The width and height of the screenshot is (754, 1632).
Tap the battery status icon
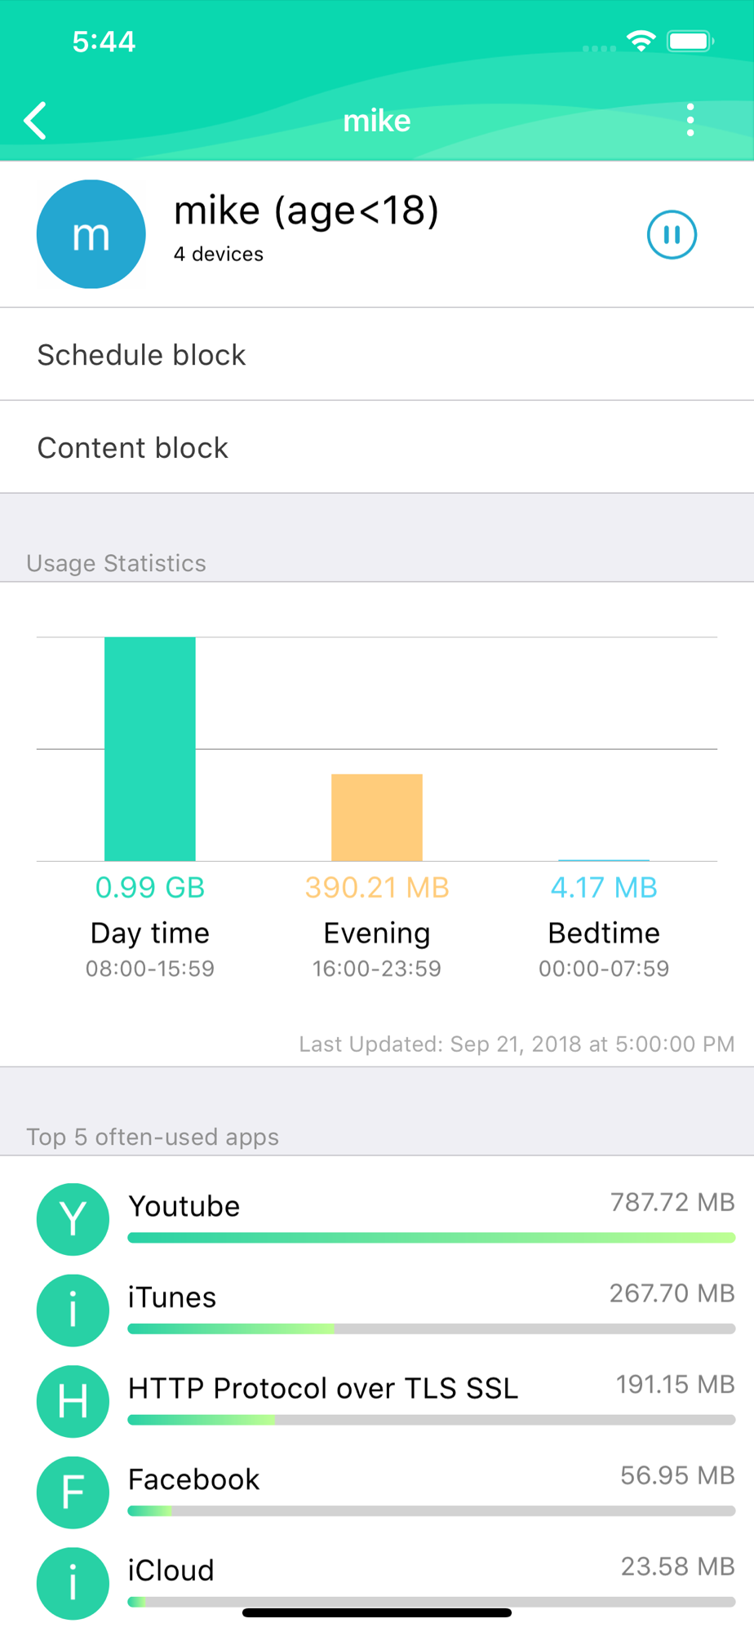tap(690, 41)
